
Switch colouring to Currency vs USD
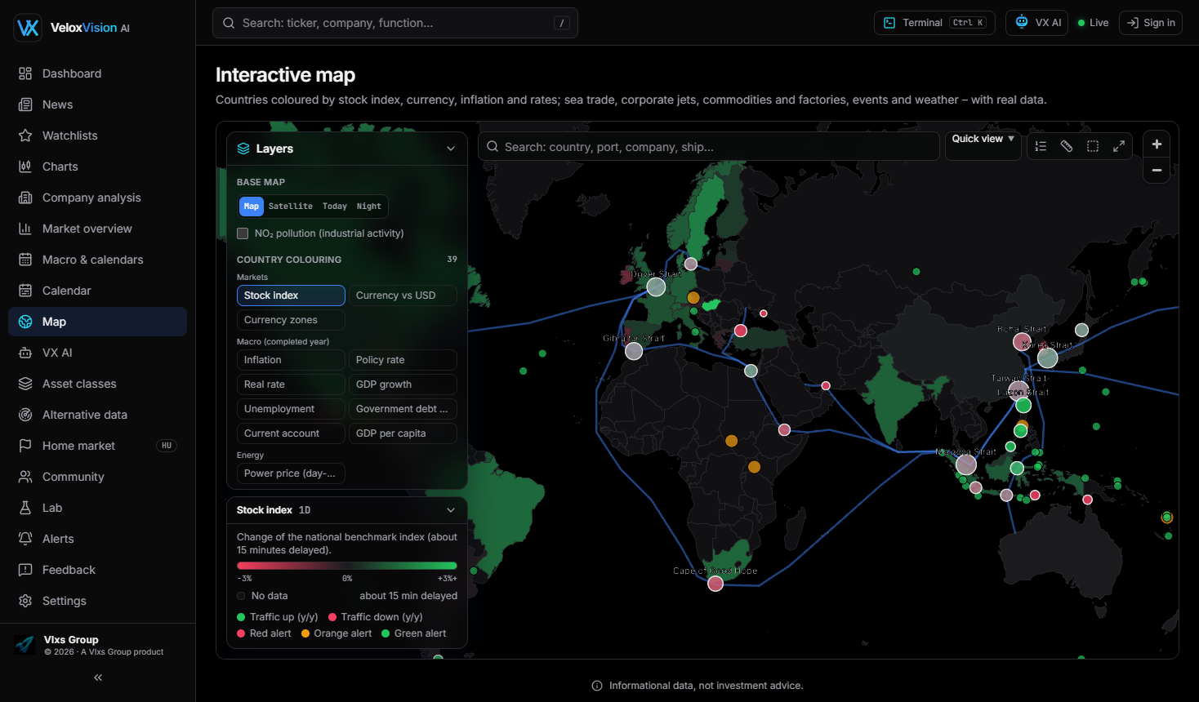click(403, 295)
